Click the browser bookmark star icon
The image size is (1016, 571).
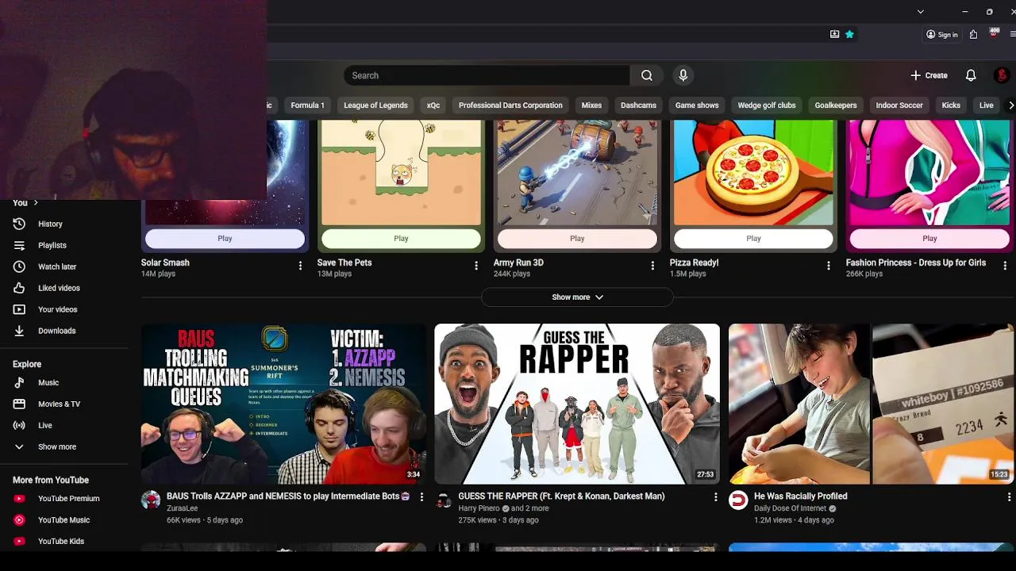[x=849, y=35]
